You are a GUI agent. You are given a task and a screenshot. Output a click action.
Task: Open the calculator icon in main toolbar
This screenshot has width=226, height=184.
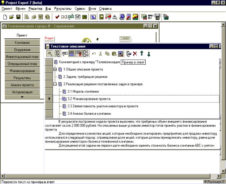84,17
